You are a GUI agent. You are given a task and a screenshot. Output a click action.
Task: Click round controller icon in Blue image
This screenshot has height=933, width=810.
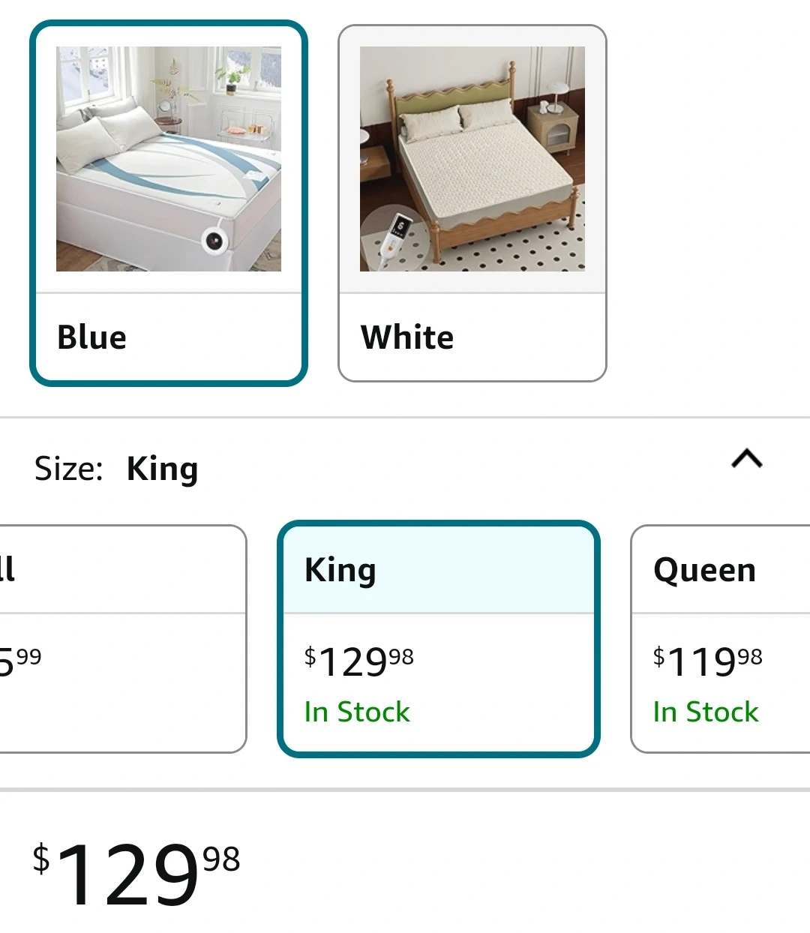[214, 241]
